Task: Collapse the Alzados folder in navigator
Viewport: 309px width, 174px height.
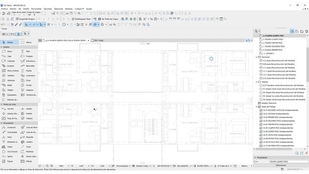Action: click(x=256, y=82)
